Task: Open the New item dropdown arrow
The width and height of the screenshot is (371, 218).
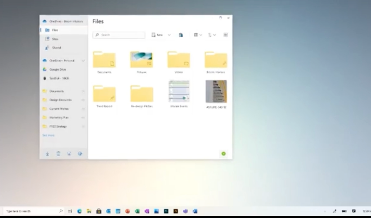Action: (x=169, y=35)
